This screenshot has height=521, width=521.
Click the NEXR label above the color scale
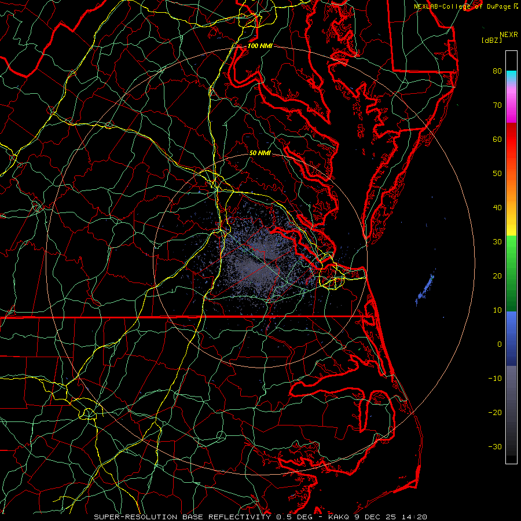509,35
